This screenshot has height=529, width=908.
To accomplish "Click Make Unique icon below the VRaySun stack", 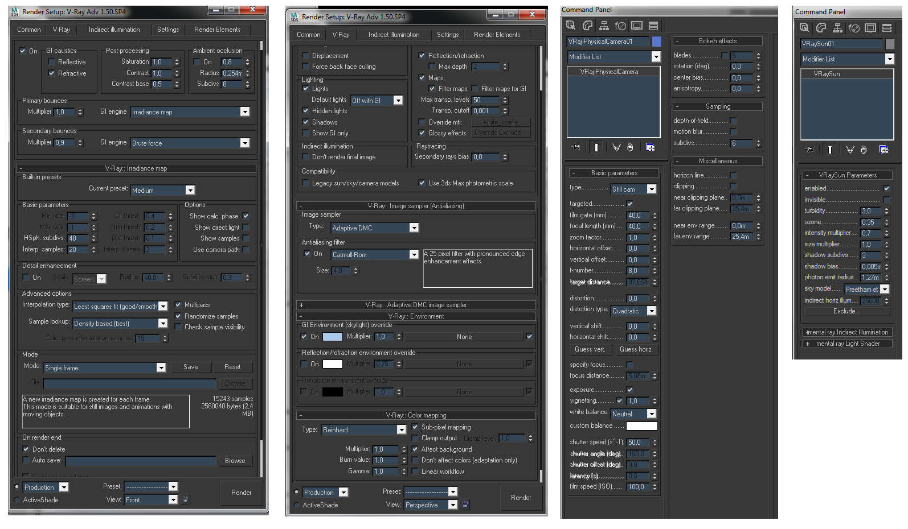I will [x=850, y=150].
